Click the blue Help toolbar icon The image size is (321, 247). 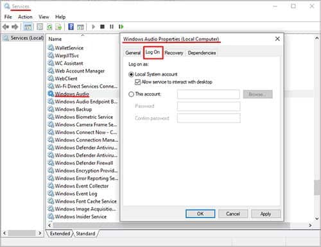coord(71,27)
